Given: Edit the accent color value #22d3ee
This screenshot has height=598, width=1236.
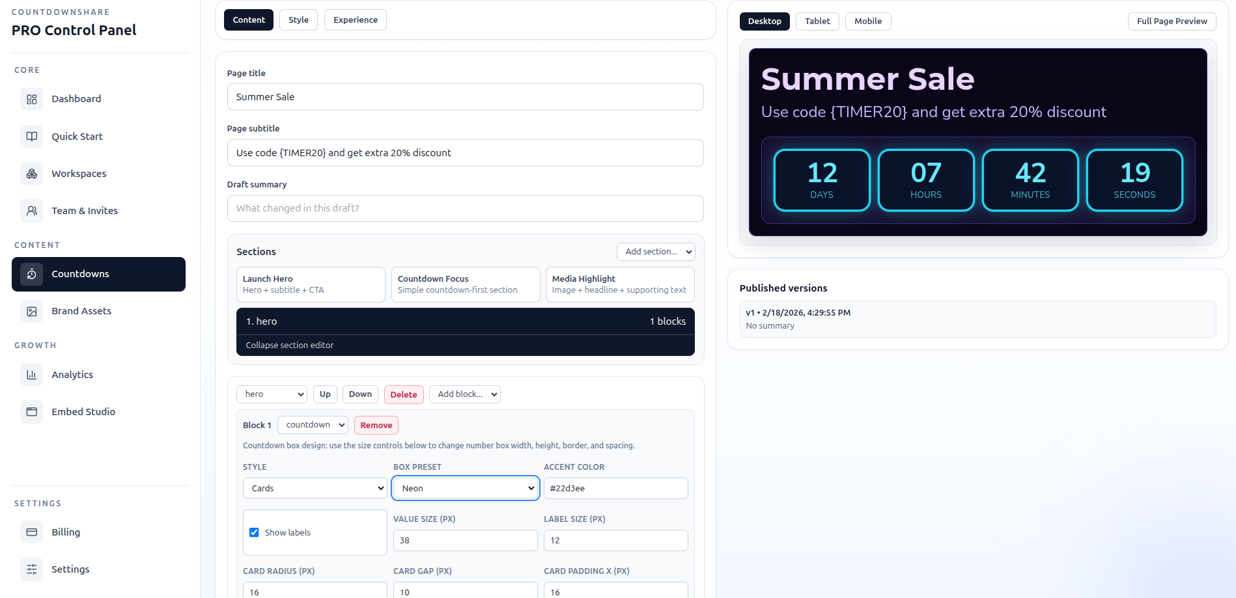Looking at the screenshot, I should (615, 488).
